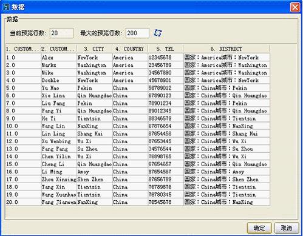Select the DISTRICT column header
Image resolution: width=303 pixels, height=236 pixels.
coord(226,49)
